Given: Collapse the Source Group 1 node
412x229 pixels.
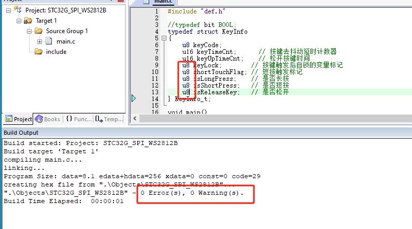Looking at the screenshot, I should coord(29,31).
